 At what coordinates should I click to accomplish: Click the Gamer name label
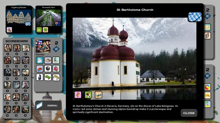click(x=40, y=54)
